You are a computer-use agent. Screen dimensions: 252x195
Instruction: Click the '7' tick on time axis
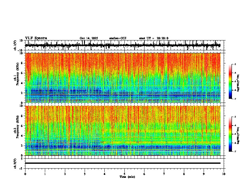coord(164,174)
